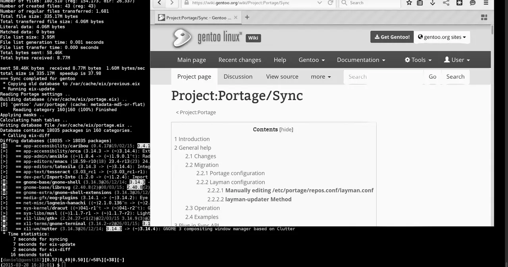
Task: Open URL history dropdown arrow
Action: point(319,3)
